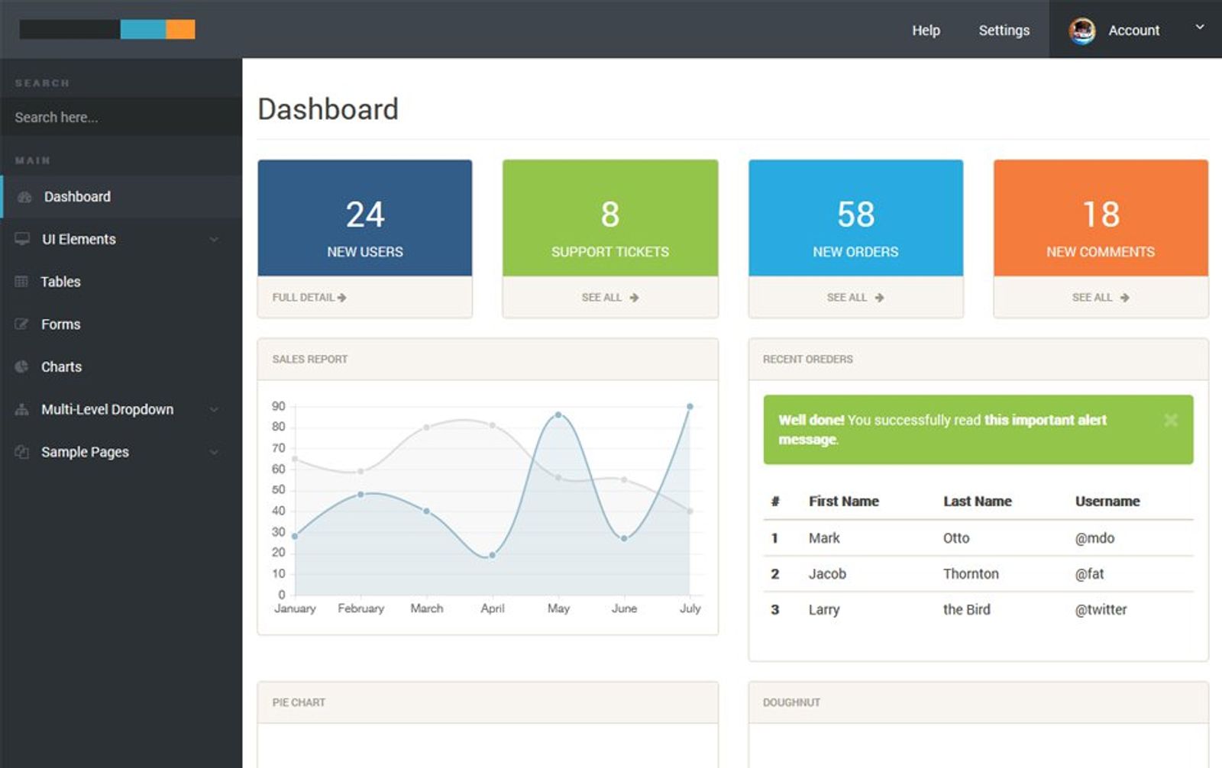Image resolution: width=1222 pixels, height=768 pixels.
Task: Click the @mdo username cell
Action: click(x=1094, y=538)
